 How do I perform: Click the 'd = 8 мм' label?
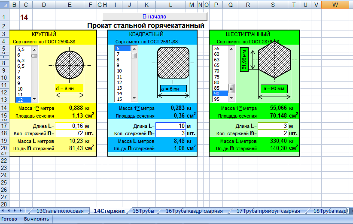[x=70, y=88]
